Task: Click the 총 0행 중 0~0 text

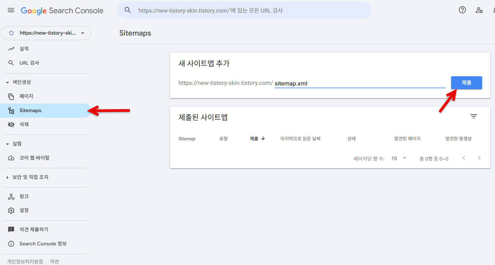Action: coord(434,158)
